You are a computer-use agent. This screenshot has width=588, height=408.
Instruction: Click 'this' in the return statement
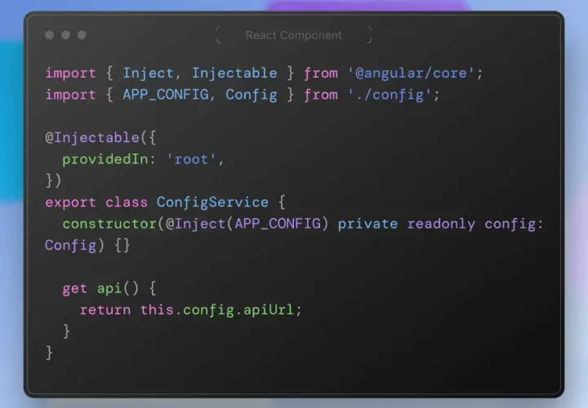(x=157, y=310)
